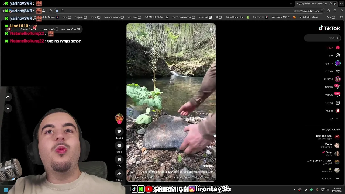
Task: Open the tab list dropdown chevron
Action: [x=341, y=4]
